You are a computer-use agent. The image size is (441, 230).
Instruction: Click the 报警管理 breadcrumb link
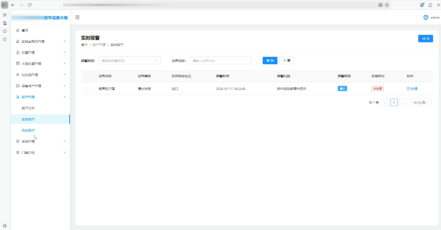point(98,45)
